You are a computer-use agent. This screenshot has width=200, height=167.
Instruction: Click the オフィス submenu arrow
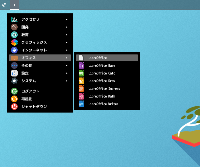(66, 58)
